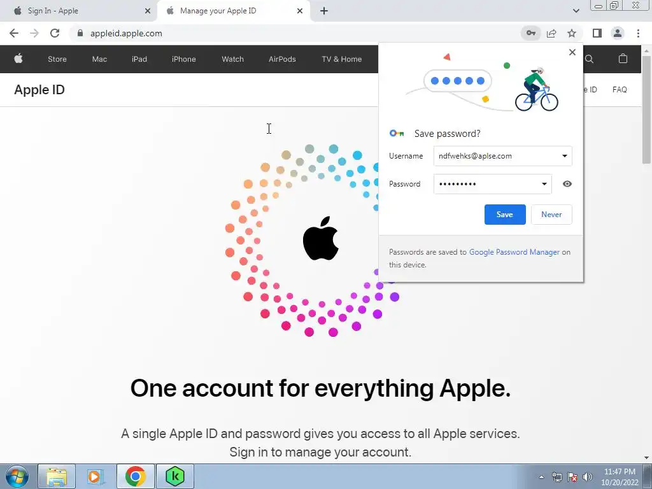Screen dimensions: 652x489
Task: Show hidden system tray icons
Action: [x=541, y=477]
